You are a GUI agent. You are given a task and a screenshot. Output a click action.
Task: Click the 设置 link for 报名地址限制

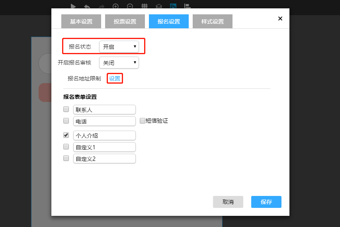(x=115, y=78)
